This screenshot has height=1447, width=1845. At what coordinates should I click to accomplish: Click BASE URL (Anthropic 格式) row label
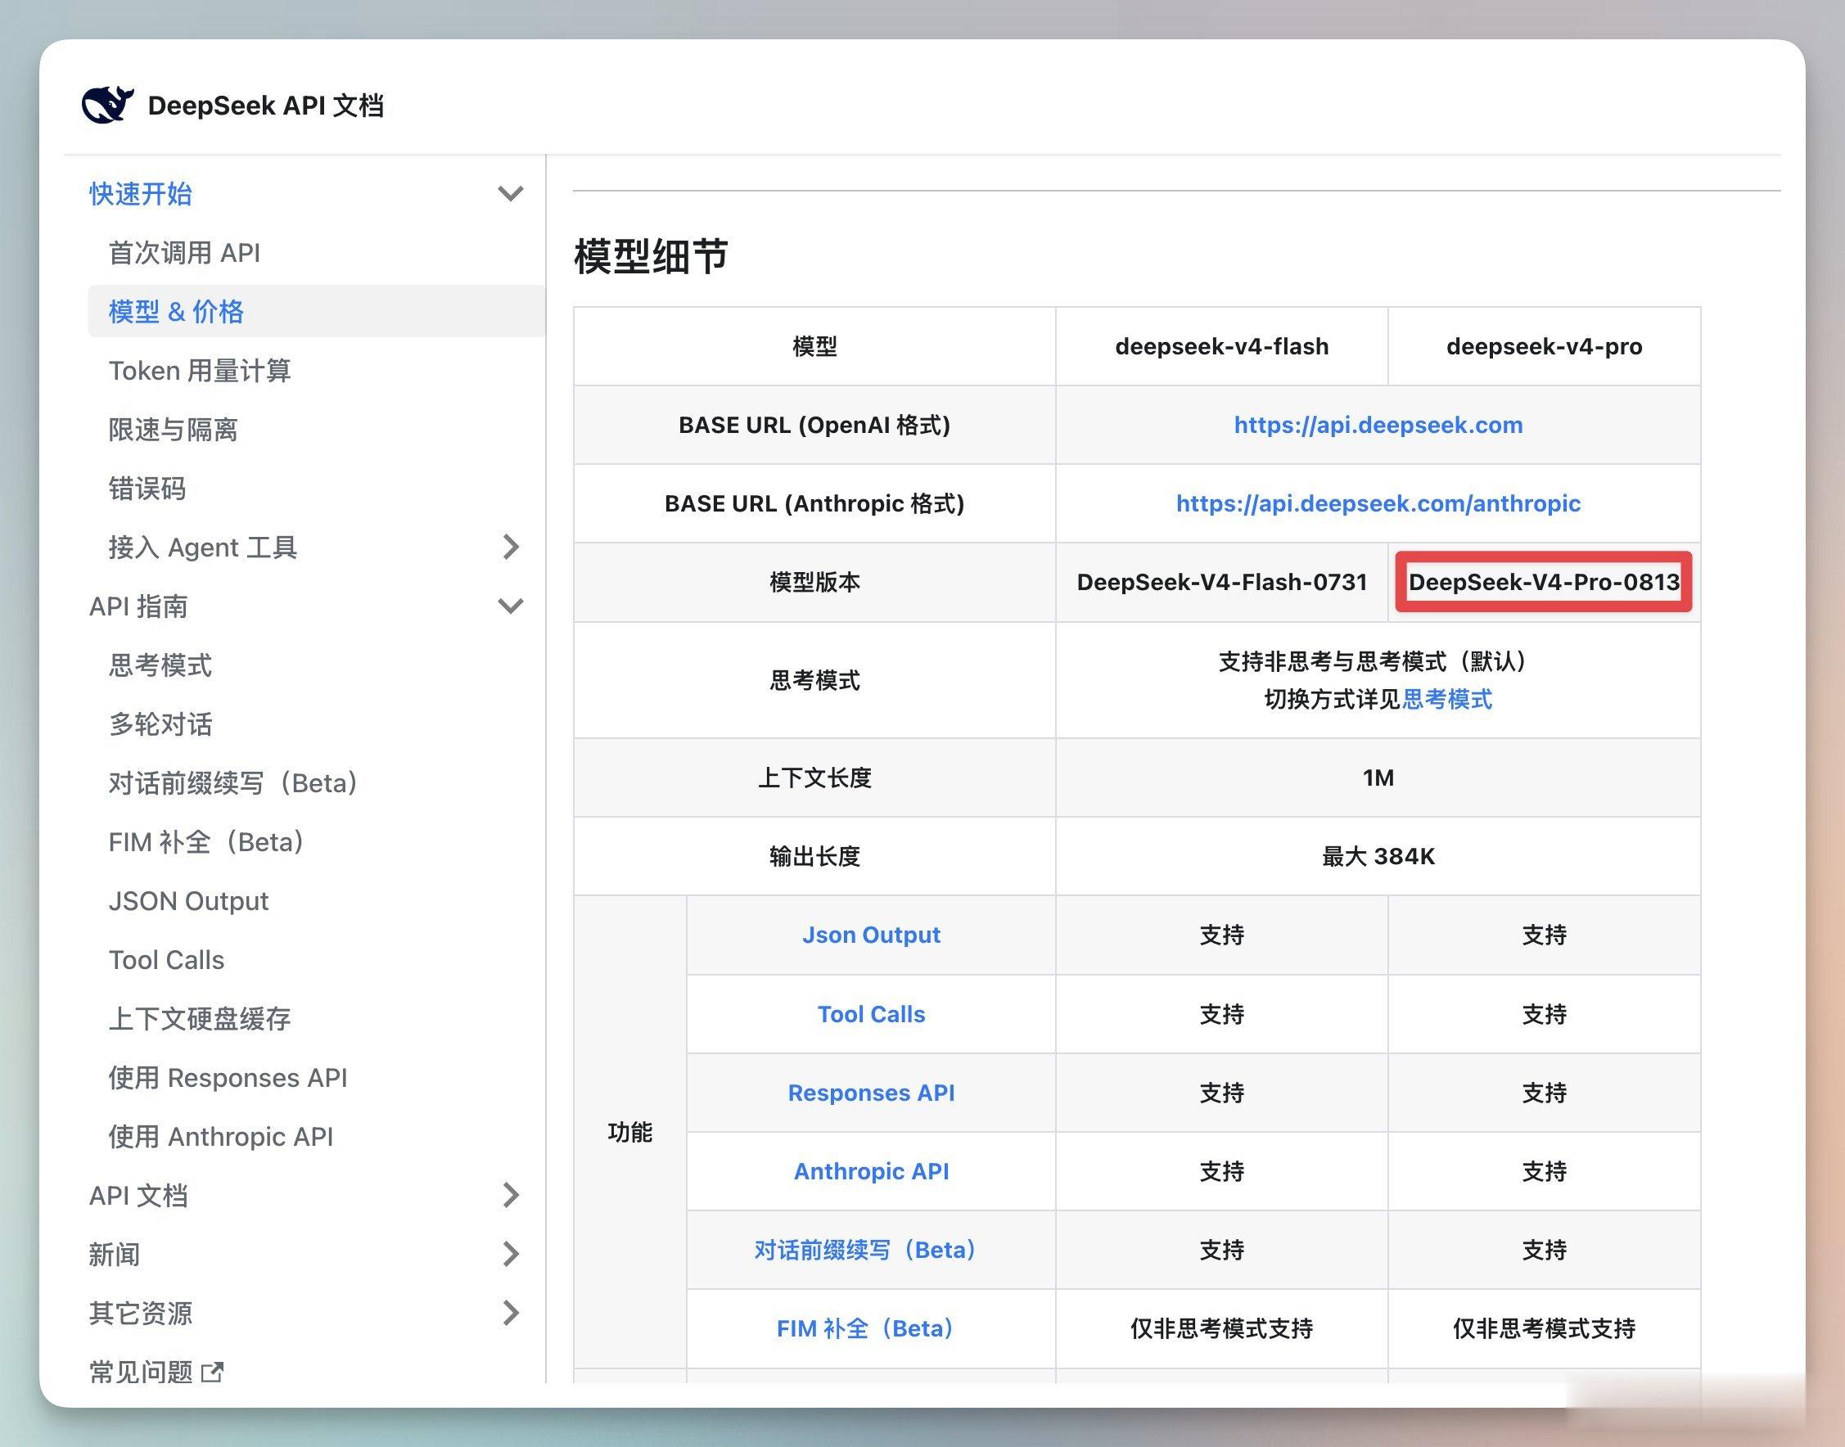coord(814,503)
